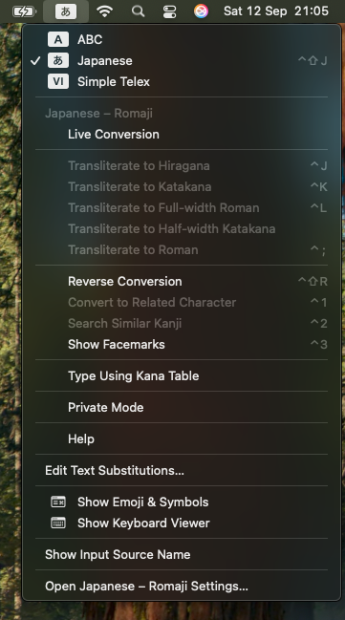The height and width of the screenshot is (620, 345).
Task: Toggle Private Mode
Action: tap(182, 407)
